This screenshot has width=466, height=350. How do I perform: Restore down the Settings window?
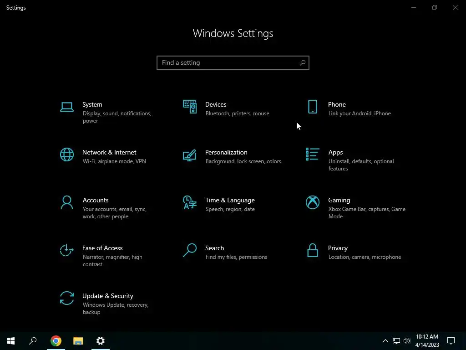pyautogui.click(x=435, y=7)
